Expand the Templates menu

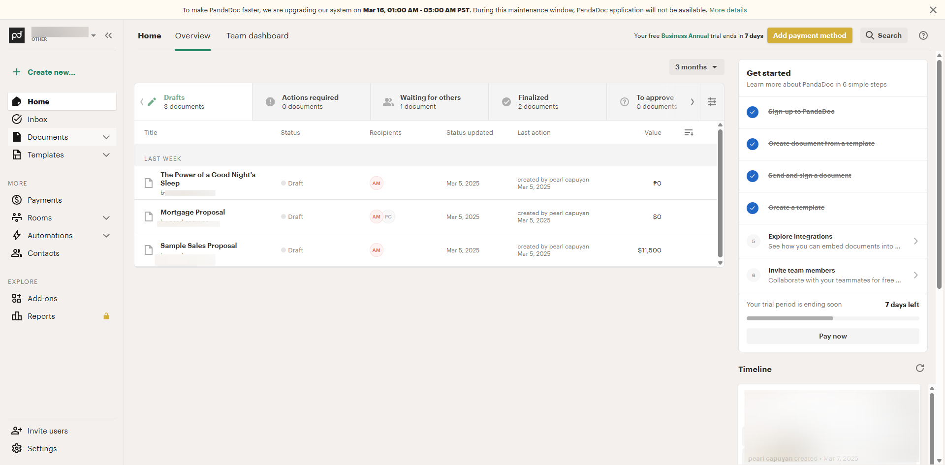[x=106, y=155]
